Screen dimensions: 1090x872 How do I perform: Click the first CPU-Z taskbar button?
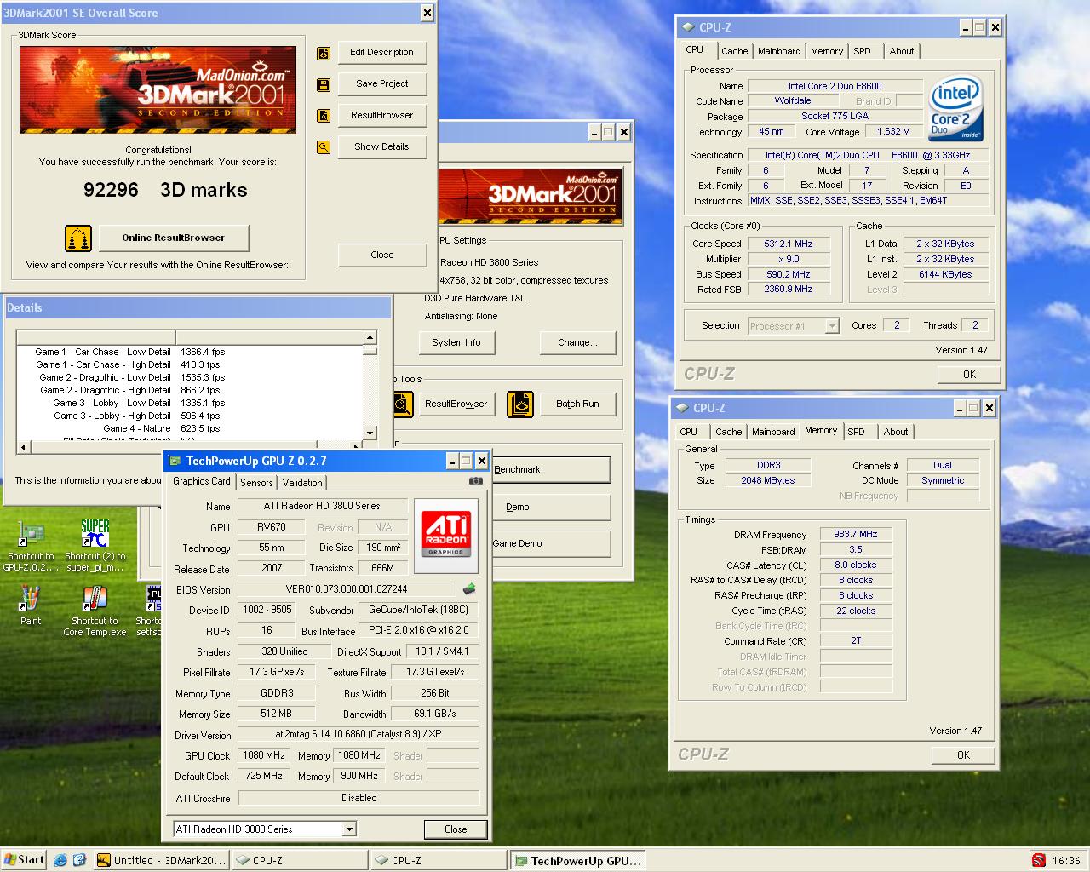coord(299,860)
